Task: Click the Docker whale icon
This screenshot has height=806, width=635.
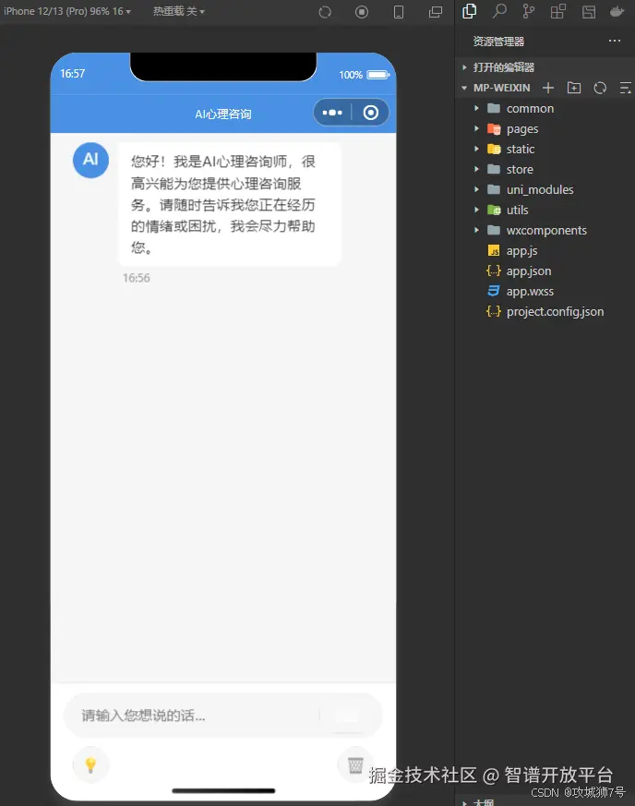Action: [x=617, y=12]
